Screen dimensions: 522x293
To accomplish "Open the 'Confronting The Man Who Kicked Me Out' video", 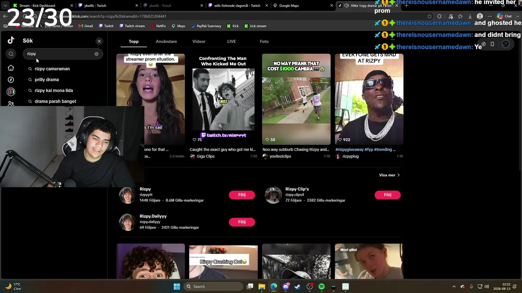I will click(x=223, y=99).
